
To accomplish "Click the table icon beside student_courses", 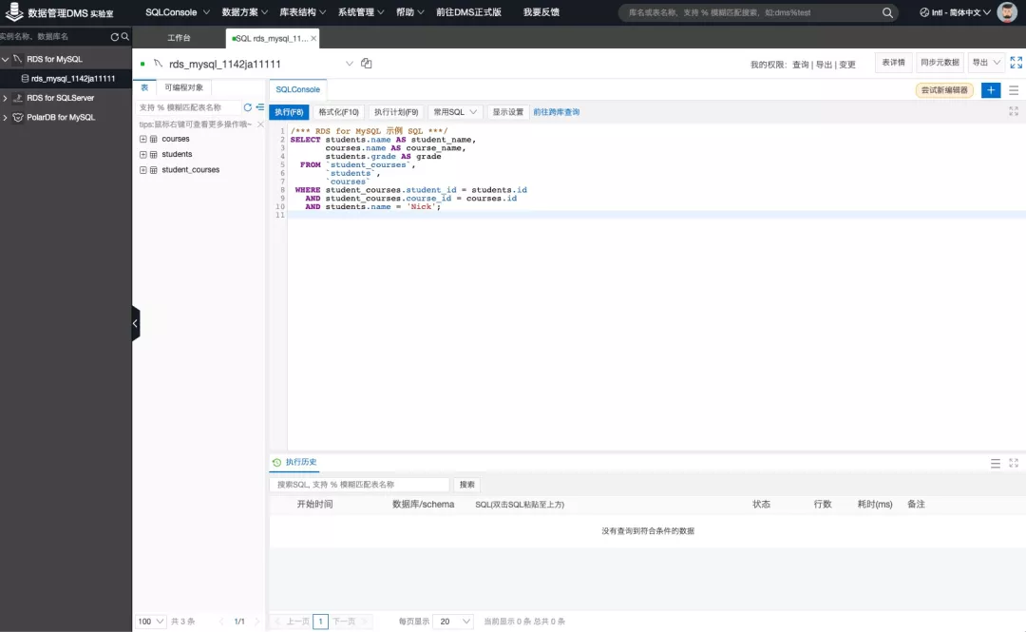I will 154,169.
